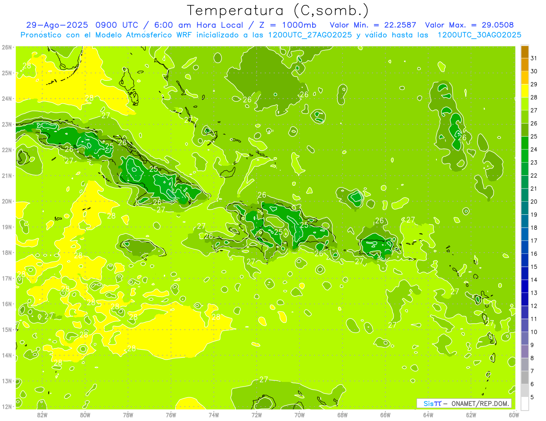The height and width of the screenshot is (421, 546).
Task: Click the "15N" latitude axis label
Action: (6, 330)
